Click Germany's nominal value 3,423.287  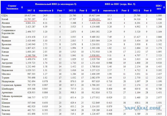31,27
